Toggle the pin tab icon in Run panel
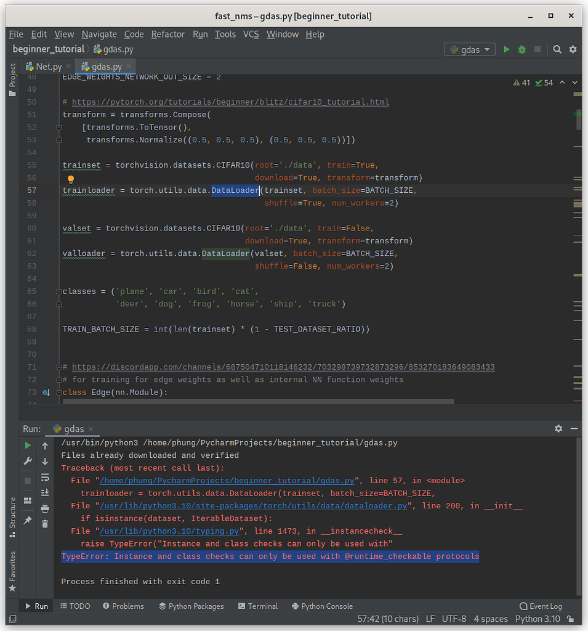Screen dimensions: 588x631 coord(28,521)
